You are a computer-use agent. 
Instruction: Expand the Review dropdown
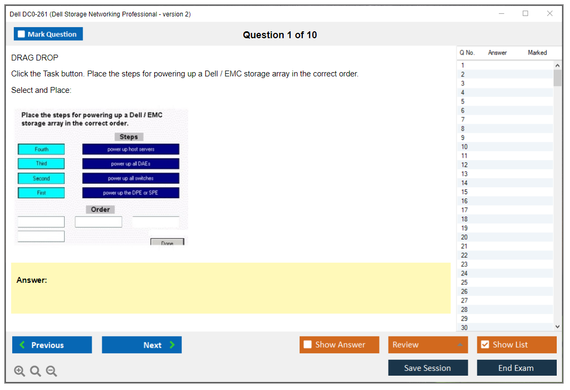click(x=460, y=345)
